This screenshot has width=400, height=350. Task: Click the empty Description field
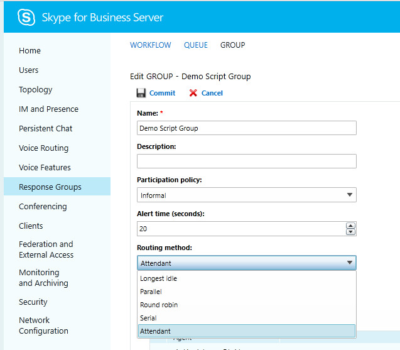point(246,161)
